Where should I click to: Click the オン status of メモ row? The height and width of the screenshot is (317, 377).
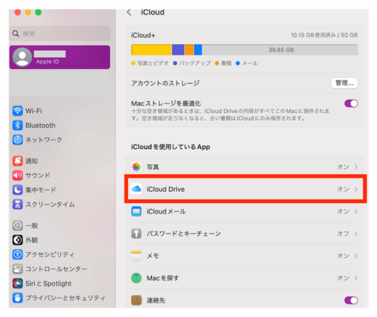click(x=343, y=255)
